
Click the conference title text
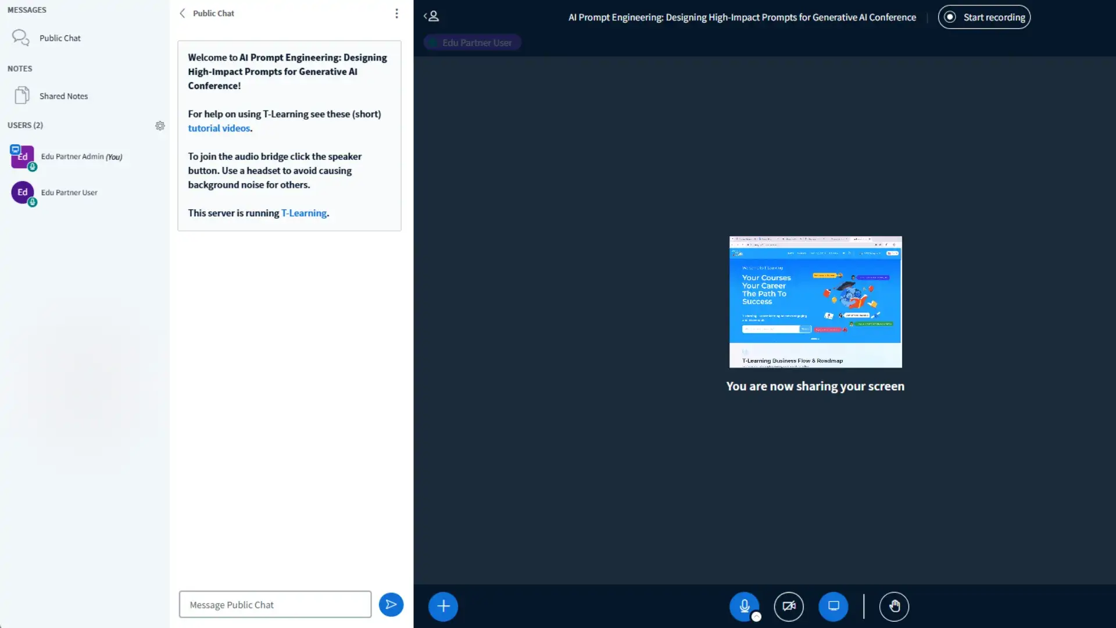pyautogui.click(x=742, y=17)
